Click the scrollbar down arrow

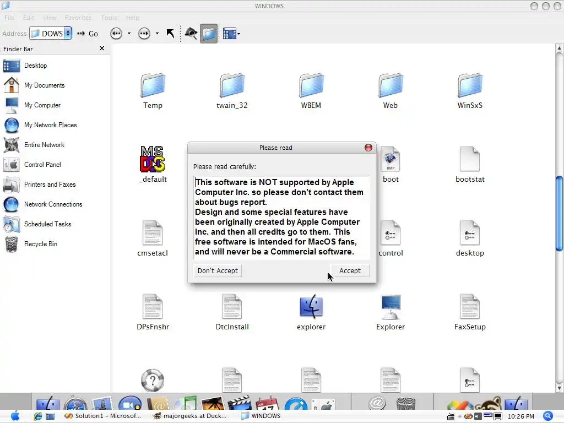(559, 388)
